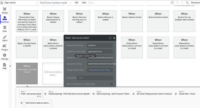
Task: Select Step 1 Plaid - Get access token
Action: pyautogui.click(x=31, y=94)
